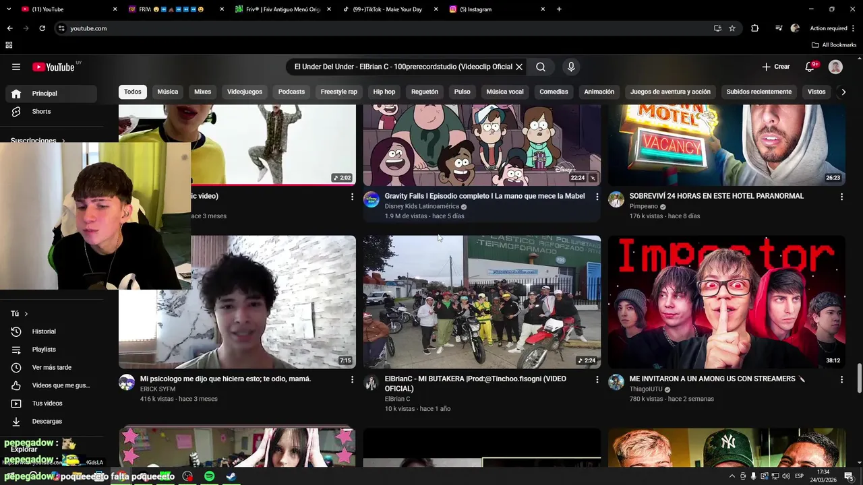
Task: Open Windows notification center
Action: 849,476
